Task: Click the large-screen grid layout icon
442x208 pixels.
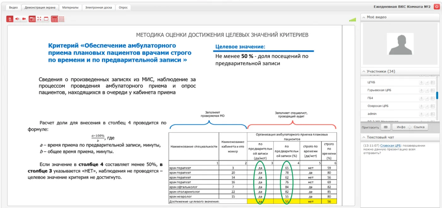Action: [54, 19]
